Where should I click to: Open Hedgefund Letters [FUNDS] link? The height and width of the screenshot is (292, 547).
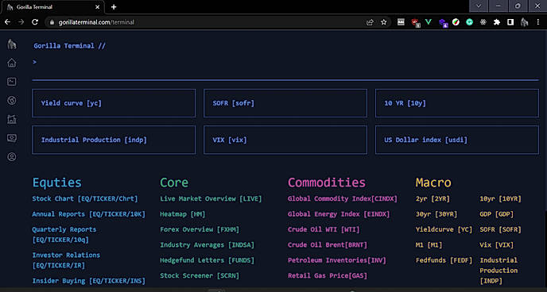(208, 260)
